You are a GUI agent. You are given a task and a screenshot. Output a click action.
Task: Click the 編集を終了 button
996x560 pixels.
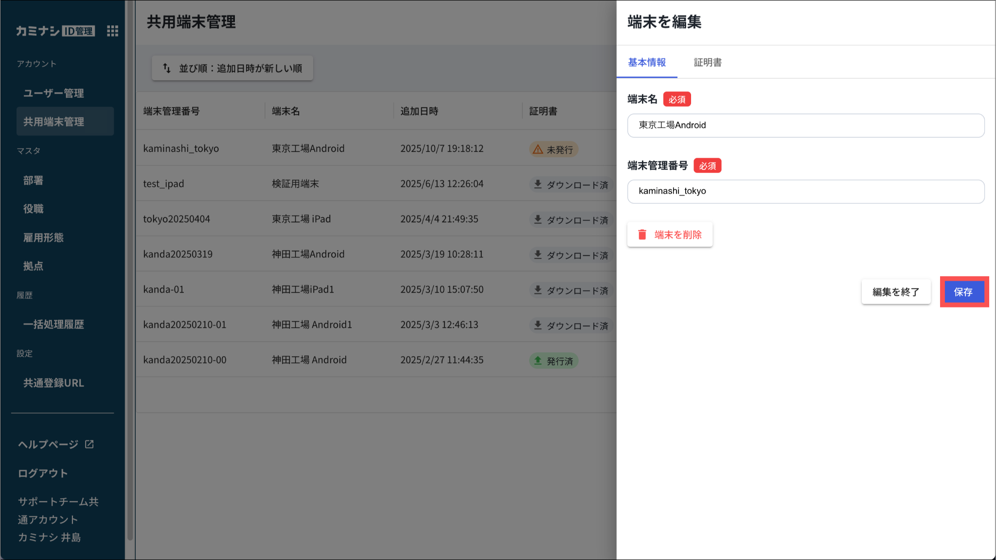click(x=896, y=292)
